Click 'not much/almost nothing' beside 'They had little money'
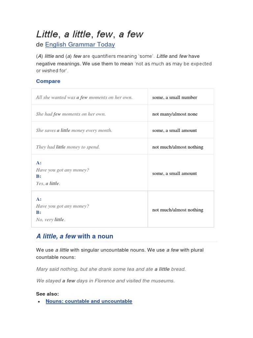This screenshot has height=338, width=253. (x=178, y=147)
